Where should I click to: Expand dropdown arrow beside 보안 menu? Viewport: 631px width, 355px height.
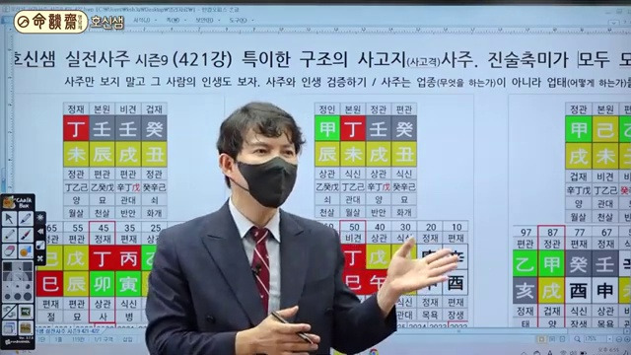pos(219,20)
